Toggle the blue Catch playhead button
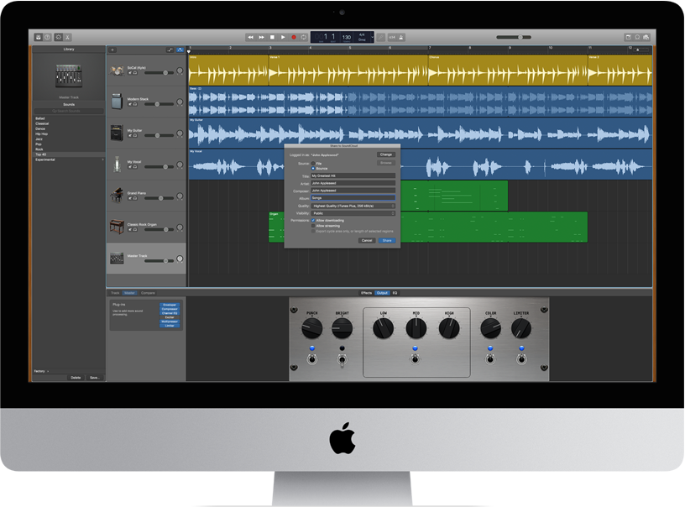Image resolution: width=685 pixels, height=507 pixels. pos(180,50)
